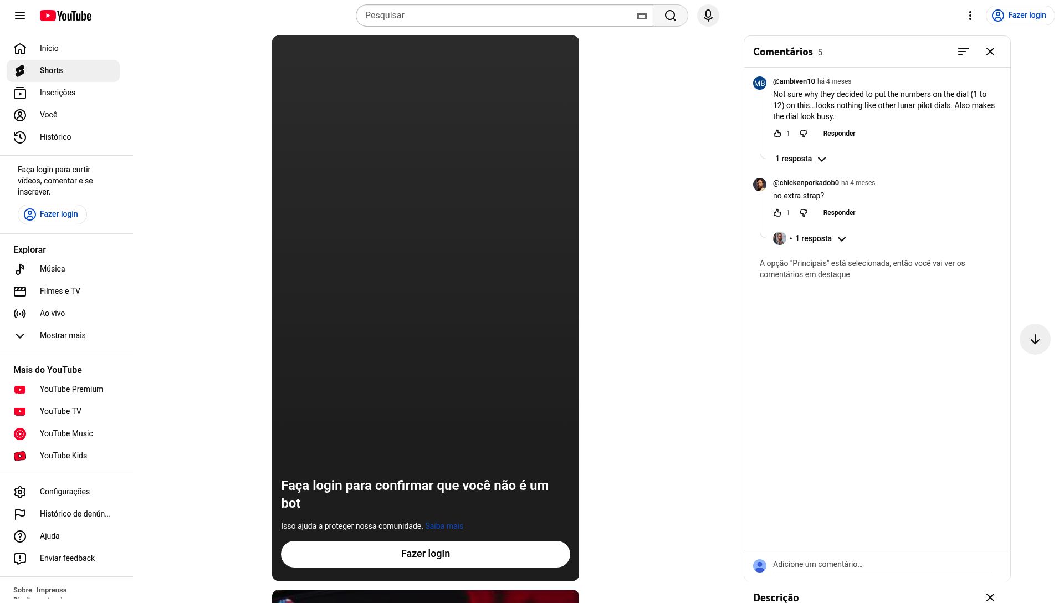
Task: Click the YouTube logo
Action: 65,16
